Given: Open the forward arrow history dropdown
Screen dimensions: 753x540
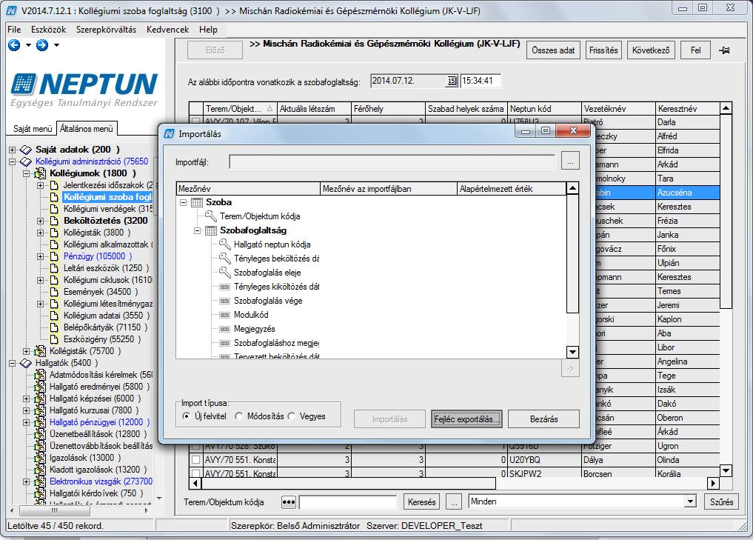Looking at the screenshot, I should click(x=57, y=45).
